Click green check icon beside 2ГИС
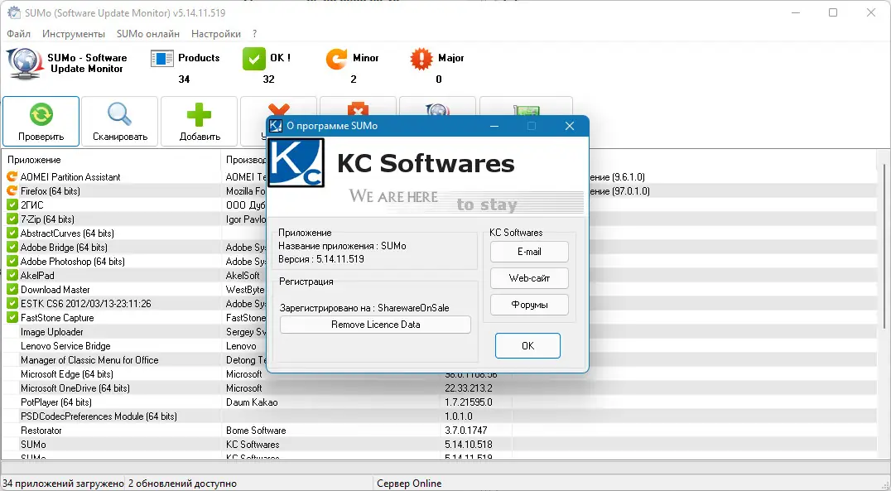891x491 pixels. click(12, 205)
